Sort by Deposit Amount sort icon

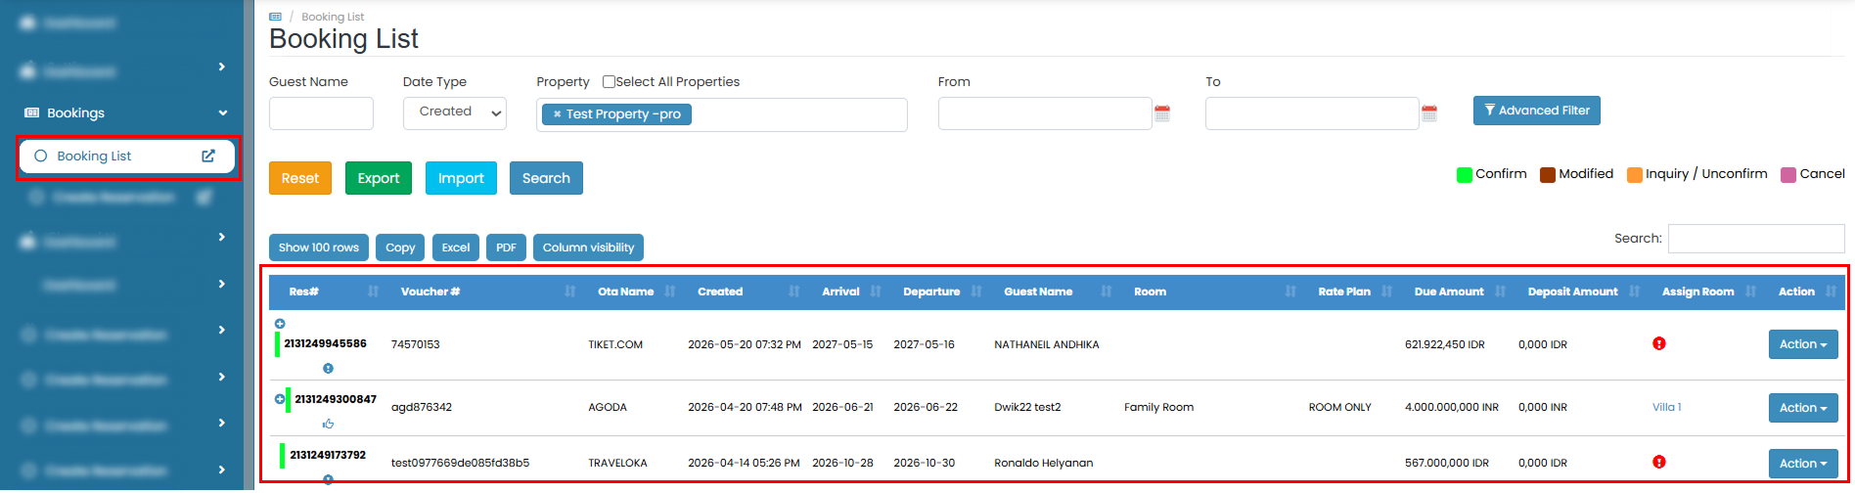1635,291
